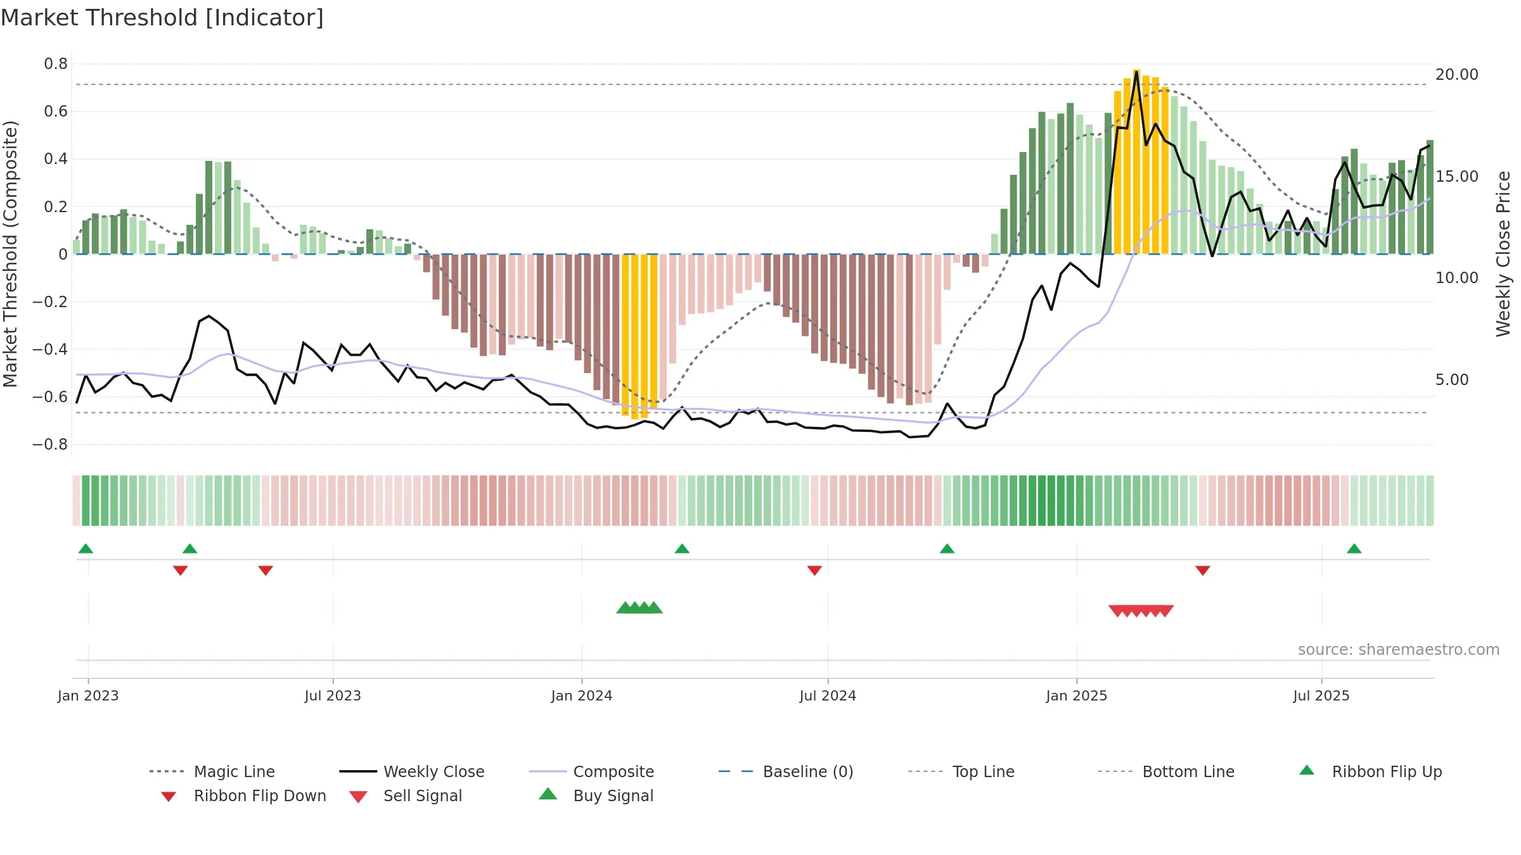Click the Jul 2025 x-axis label
This screenshot has width=1521, height=855.
pyautogui.click(x=1321, y=695)
